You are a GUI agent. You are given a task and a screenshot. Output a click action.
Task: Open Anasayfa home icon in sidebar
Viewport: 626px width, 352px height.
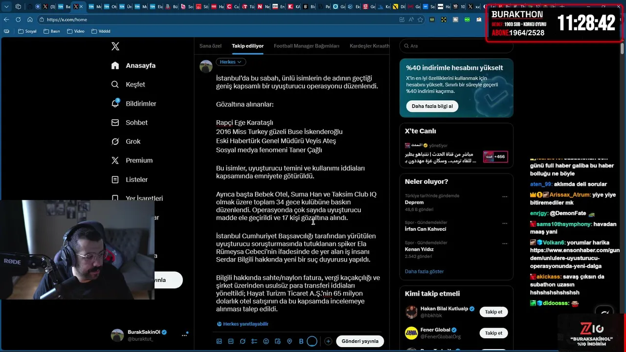click(115, 66)
